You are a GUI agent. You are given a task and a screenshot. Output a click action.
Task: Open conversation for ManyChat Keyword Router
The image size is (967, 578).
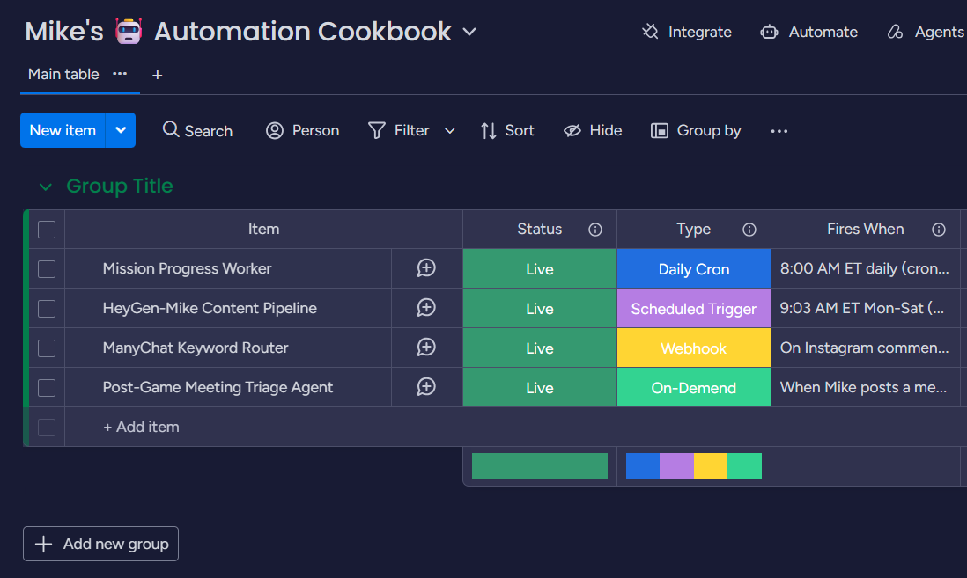(x=426, y=347)
